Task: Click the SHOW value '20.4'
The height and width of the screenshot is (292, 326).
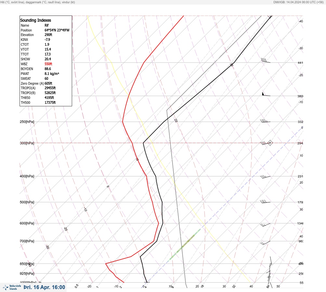Action: (x=47, y=59)
